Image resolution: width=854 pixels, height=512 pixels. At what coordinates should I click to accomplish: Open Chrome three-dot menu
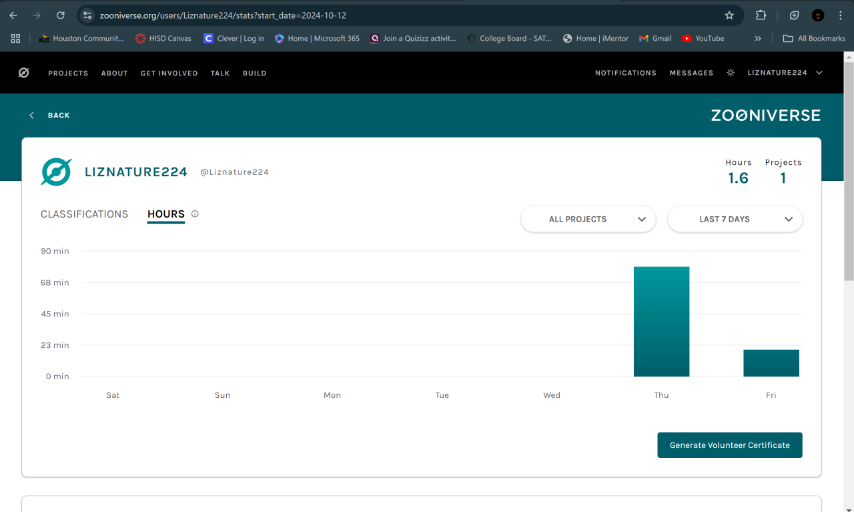click(841, 15)
